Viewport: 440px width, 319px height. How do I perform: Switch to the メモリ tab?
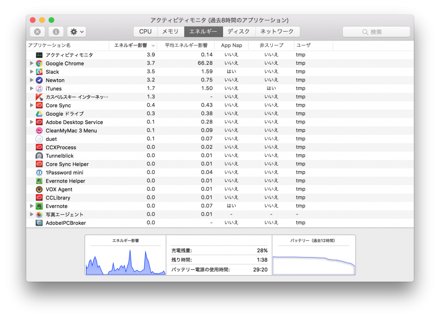(170, 32)
